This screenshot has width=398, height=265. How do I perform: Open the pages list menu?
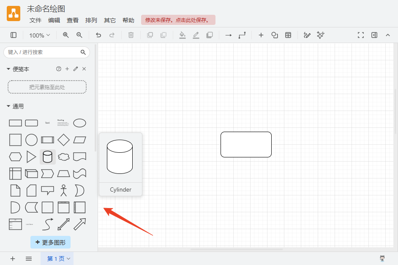pyautogui.click(x=29, y=259)
